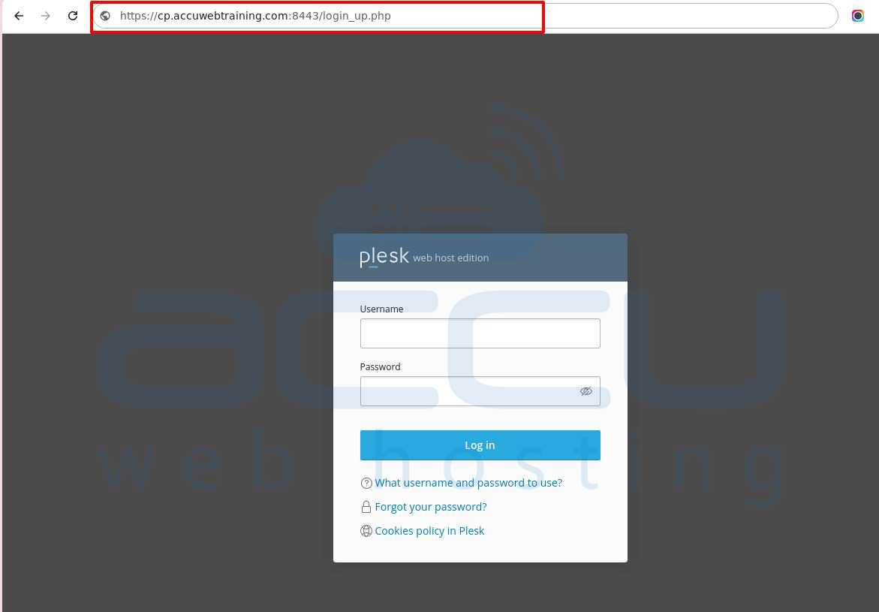This screenshot has width=879, height=612.
Task: Click the browser forward arrow
Action: 45,16
